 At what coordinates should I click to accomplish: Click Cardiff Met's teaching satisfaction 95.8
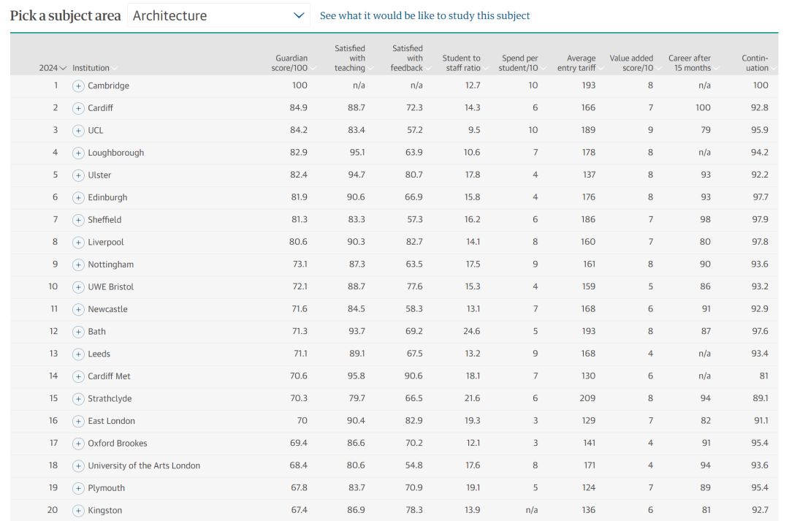click(x=356, y=376)
